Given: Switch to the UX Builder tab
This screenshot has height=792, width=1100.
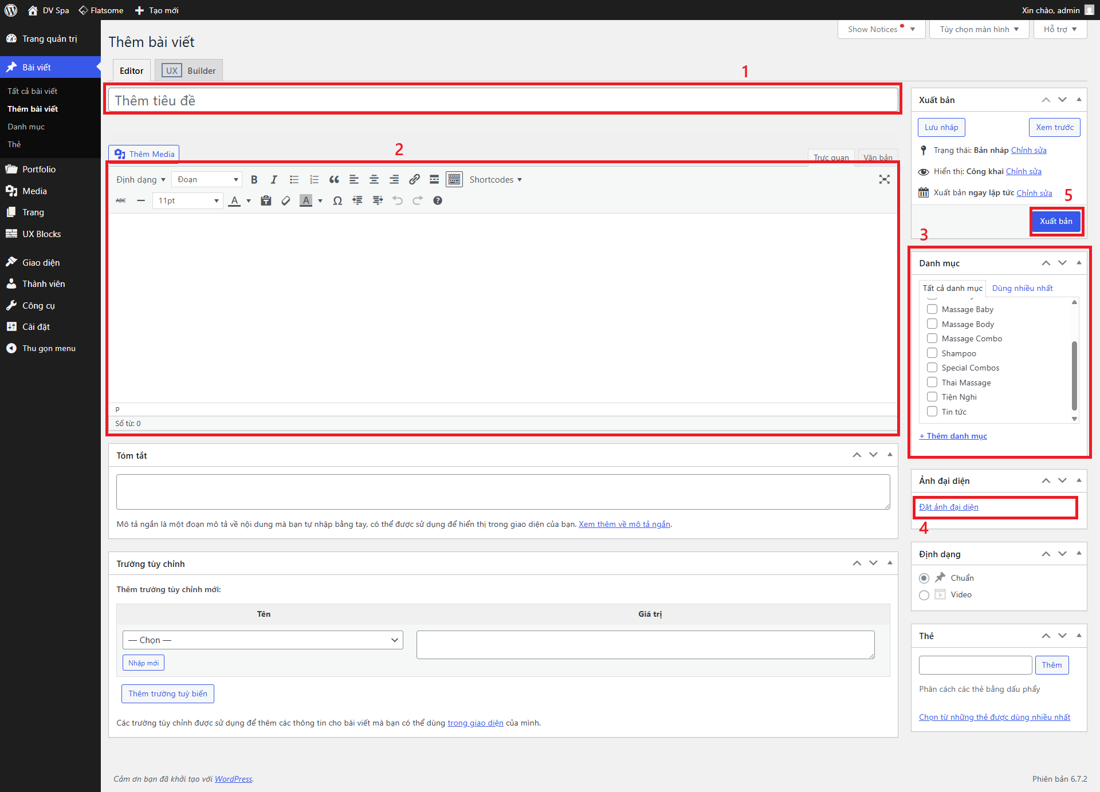Looking at the screenshot, I should pos(189,71).
